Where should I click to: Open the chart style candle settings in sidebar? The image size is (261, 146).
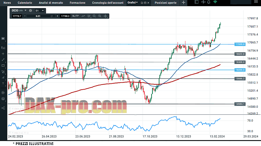(x=3, y=93)
